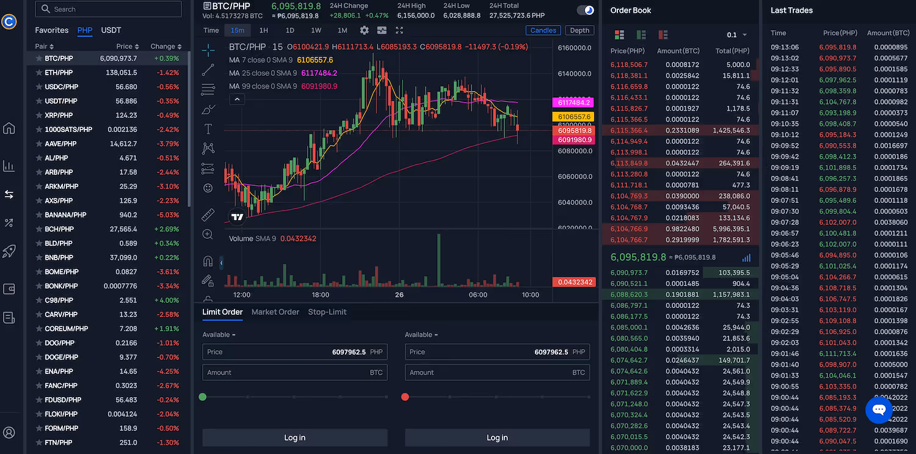Image resolution: width=916 pixels, height=454 pixels.
Task: Click Log in under sell form
Action: point(497,438)
